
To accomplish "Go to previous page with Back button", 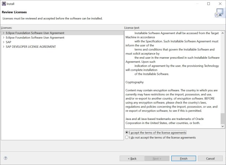I will click(132, 158).
